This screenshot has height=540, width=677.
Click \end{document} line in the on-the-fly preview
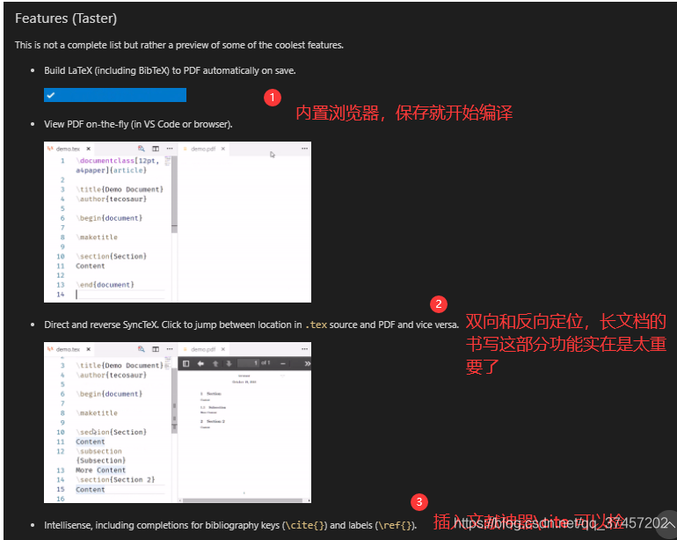[x=105, y=285]
